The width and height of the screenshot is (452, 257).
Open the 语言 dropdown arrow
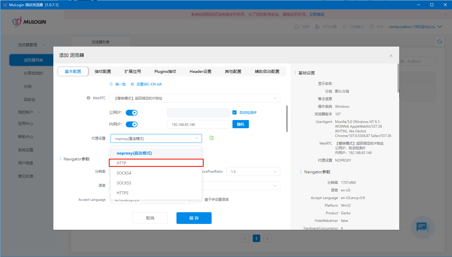pos(275,186)
